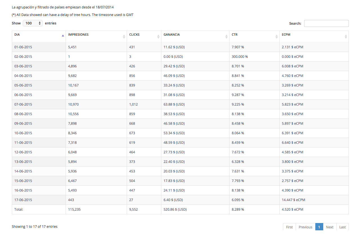Image resolution: width=359 pixels, height=241 pixels.
Task: Select the 12-06-2015 date cell
Action: [x=39, y=152]
